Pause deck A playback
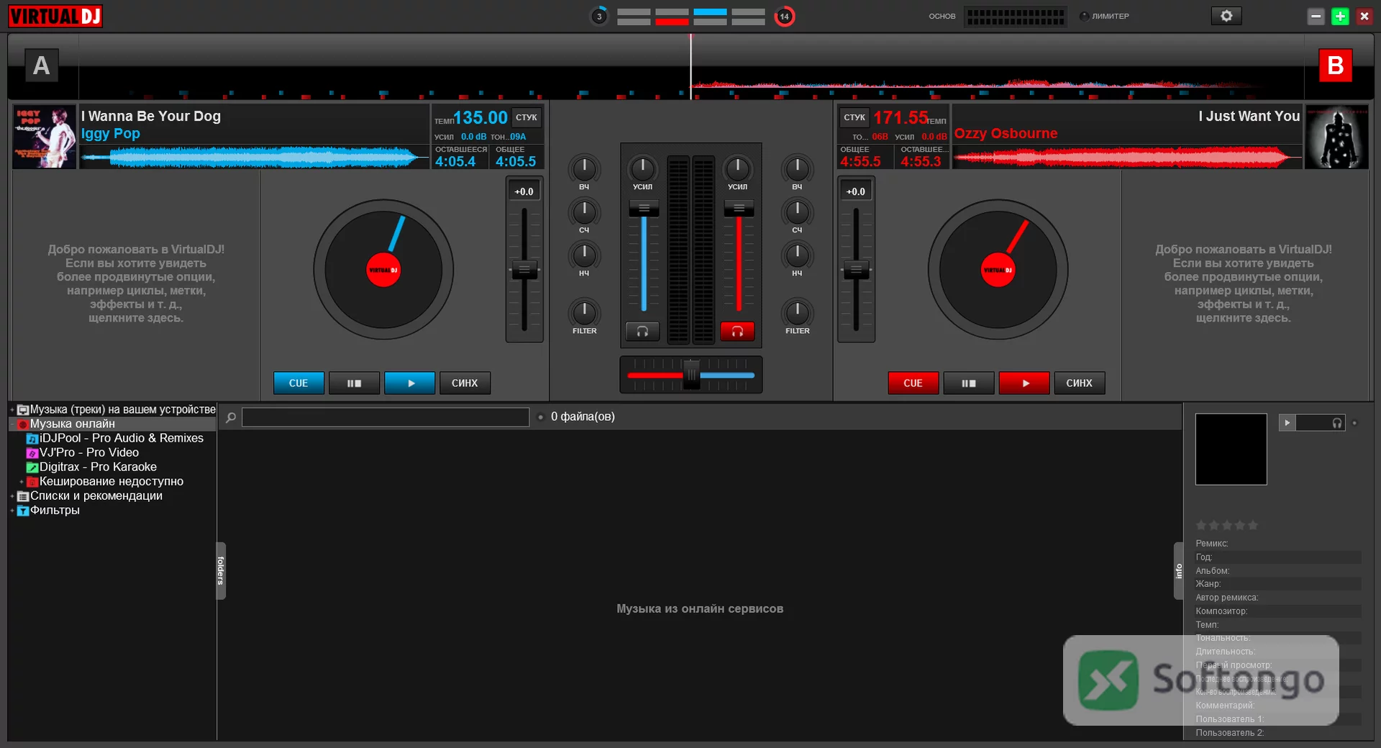The height and width of the screenshot is (748, 1381). pos(354,383)
